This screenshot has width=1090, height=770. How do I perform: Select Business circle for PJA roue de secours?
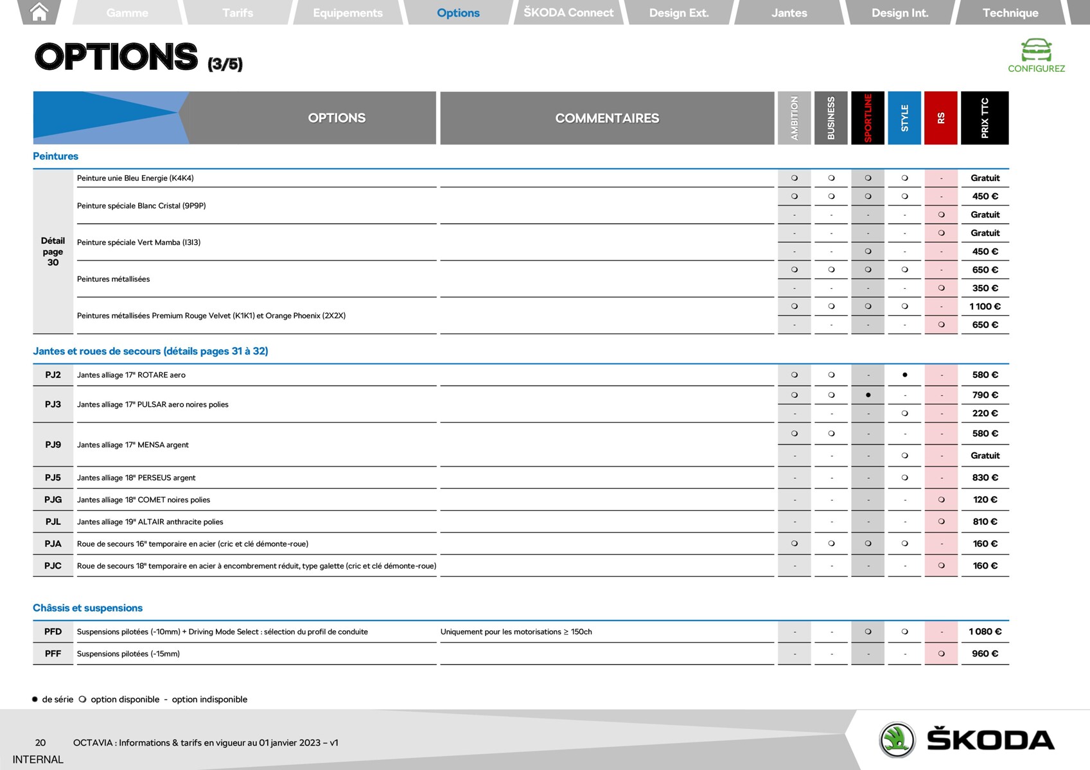coord(831,543)
